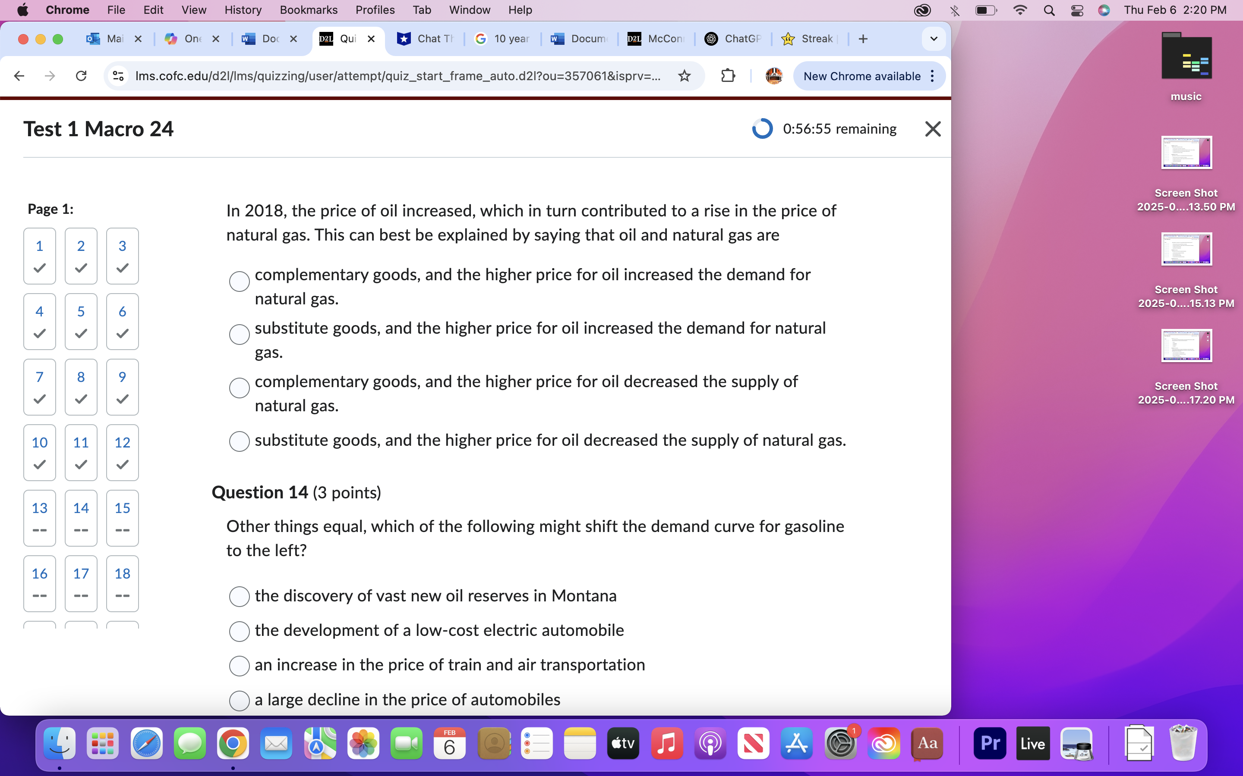The image size is (1243, 776).
Task: Open Premiere Pro from the Dock
Action: coord(990,743)
